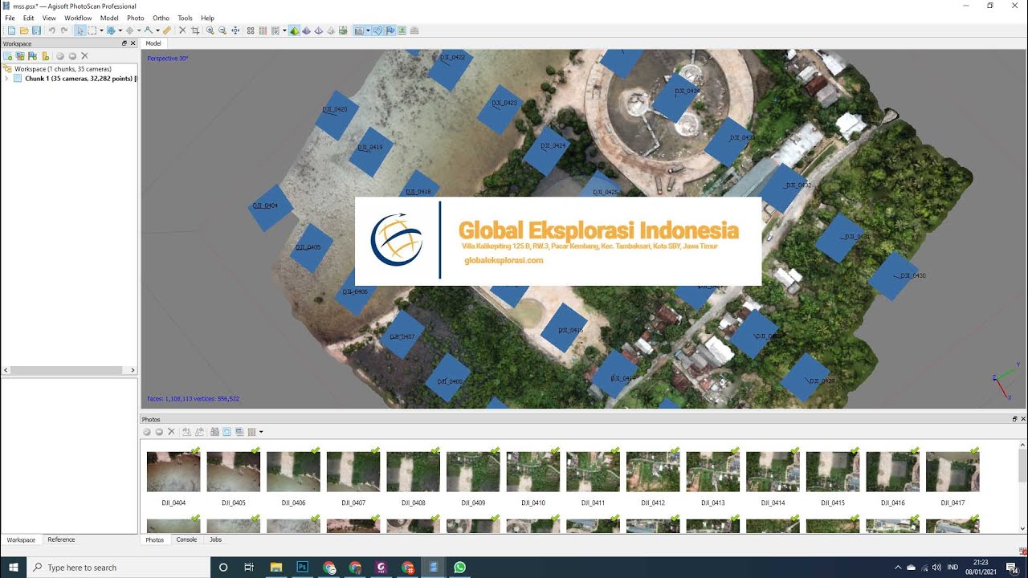Viewport: 1028px width, 578px height.
Task: Click the Delete Selection X icon in main toolbar
Action: pos(182,31)
